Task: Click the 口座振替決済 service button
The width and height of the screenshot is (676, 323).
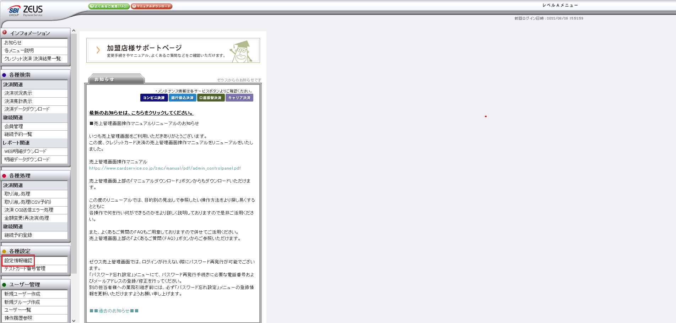Action: coord(211,98)
